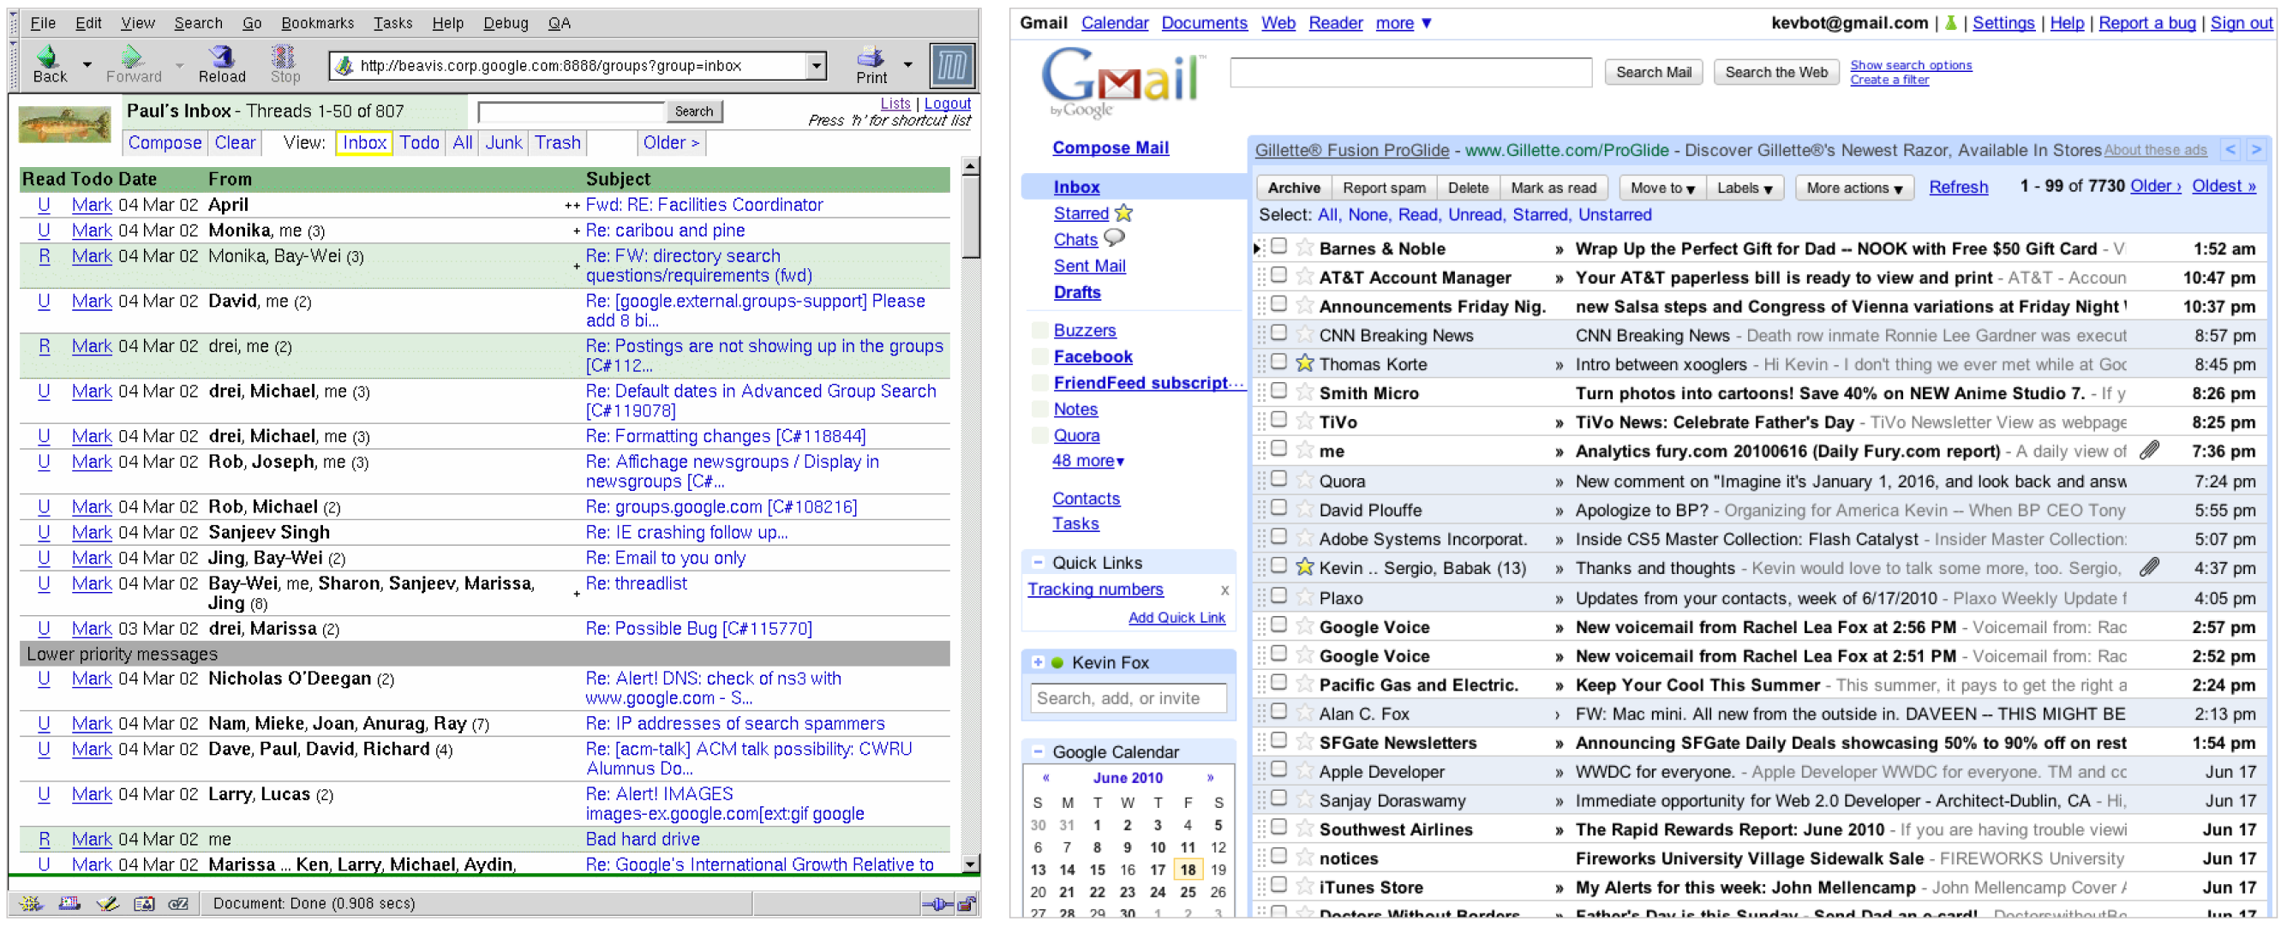Go to next month in Google Calendar gadget
This screenshot has width=2281, height=927.
click(x=1211, y=777)
